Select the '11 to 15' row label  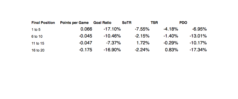pyautogui.click(x=38, y=43)
